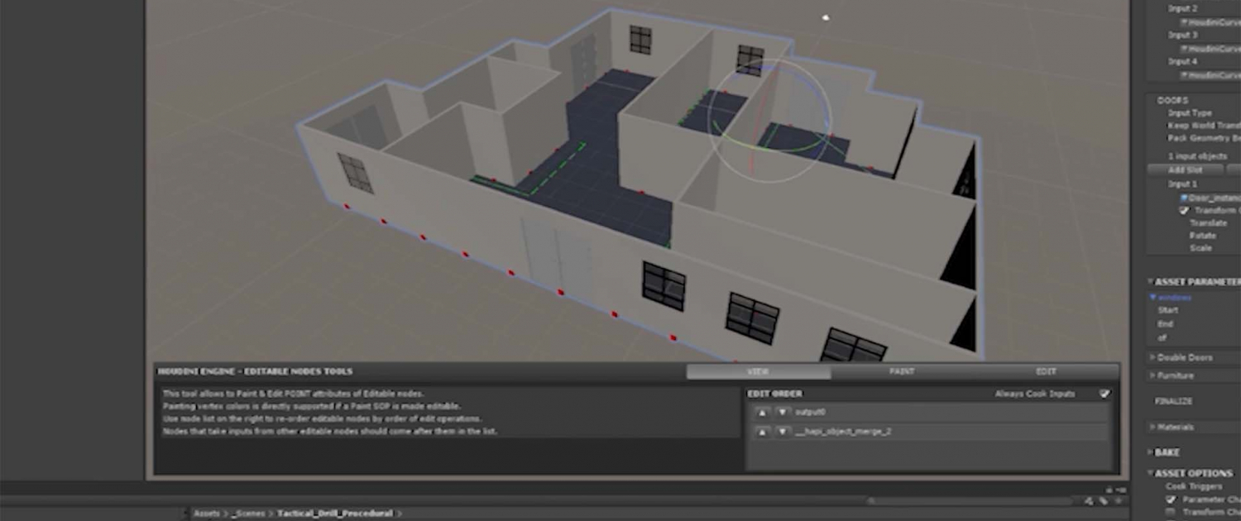Viewport: 1241px width, 521px height.
Task: Switch to the EDIT tab
Action: pos(1046,372)
